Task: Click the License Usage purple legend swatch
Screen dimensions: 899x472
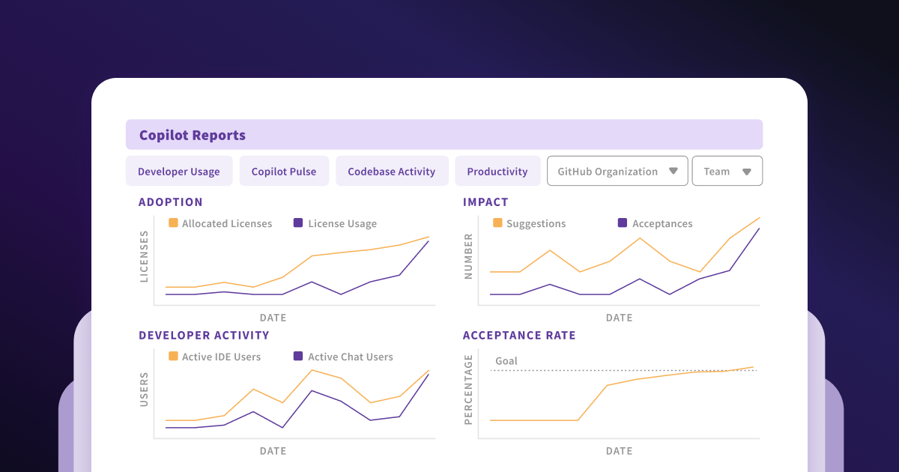Action: pyautogui.click(x=298, y=223)
